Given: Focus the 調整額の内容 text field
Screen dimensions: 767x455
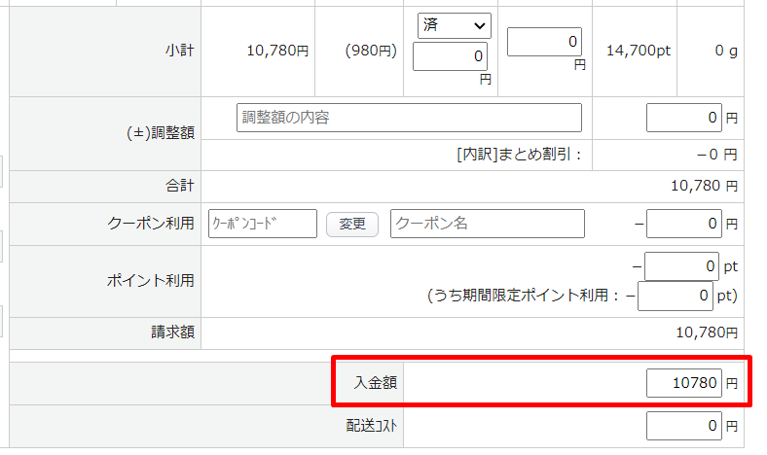Looking at the screenshot, I should [x=409, y=118].
